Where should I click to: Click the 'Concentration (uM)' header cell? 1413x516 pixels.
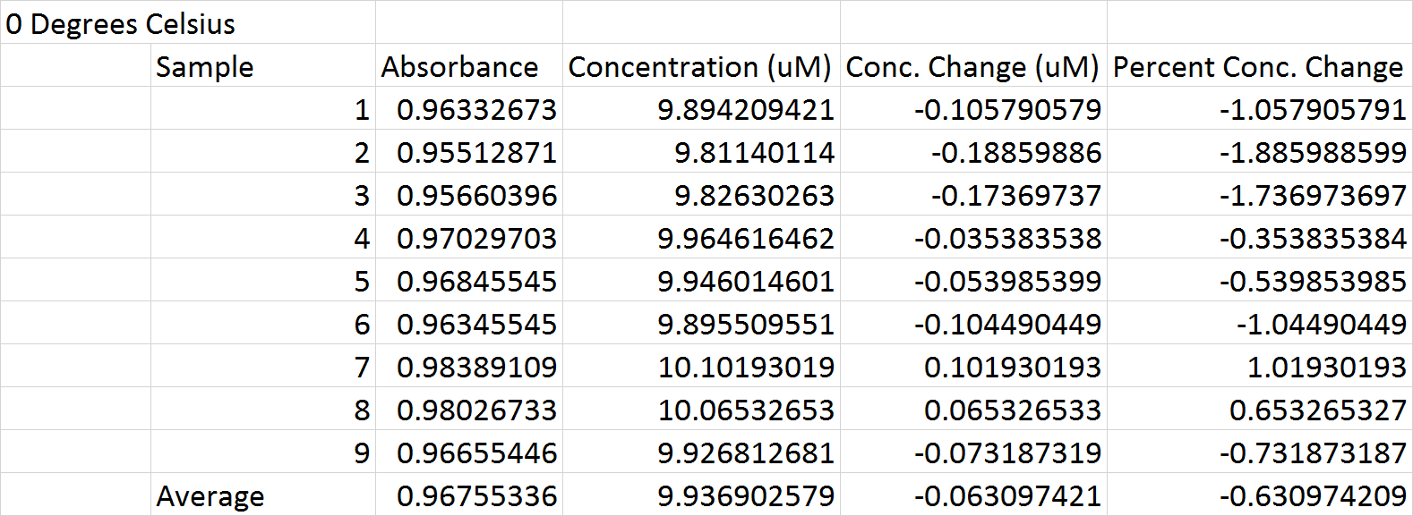pyautogui.click(x=699, y=66)
